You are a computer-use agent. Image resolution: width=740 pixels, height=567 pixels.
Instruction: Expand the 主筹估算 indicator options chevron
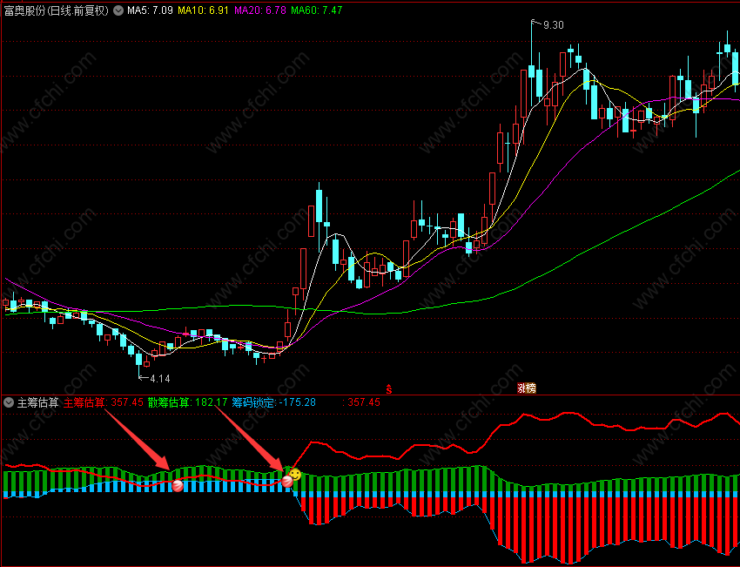pos(9,402)
